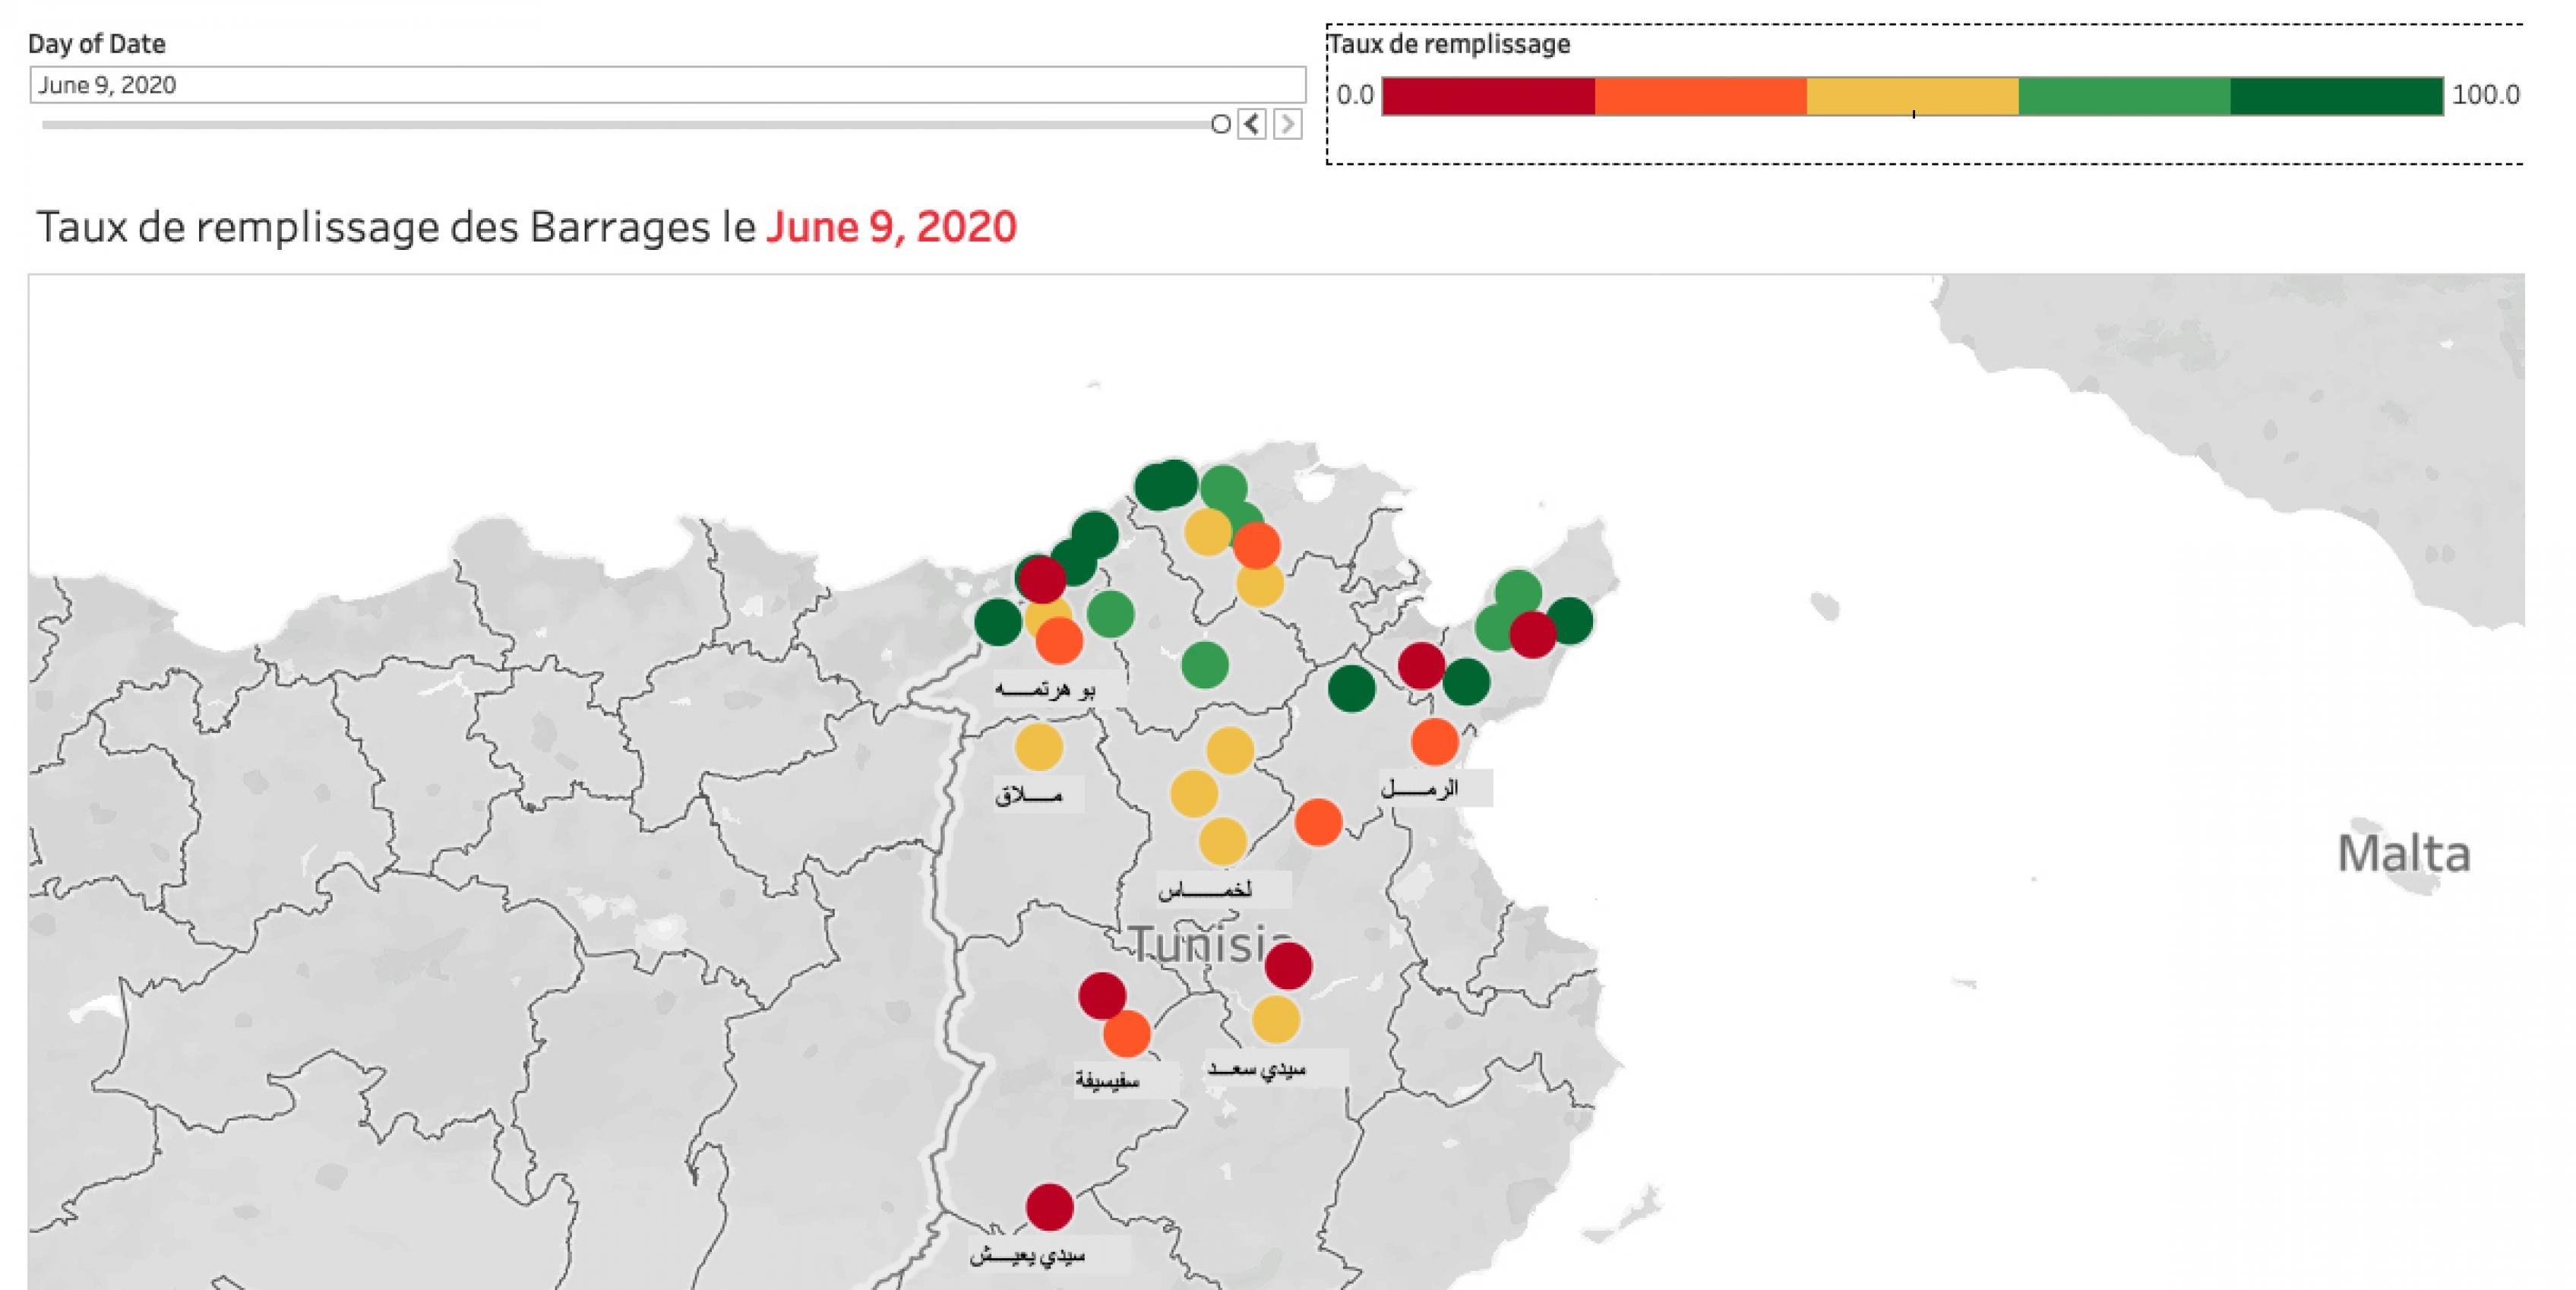
Task: Select the dark green legend swatch
Action: [2337, 96]
